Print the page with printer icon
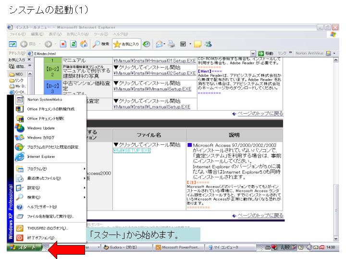 pyautogui.click(x=171, y=44)
